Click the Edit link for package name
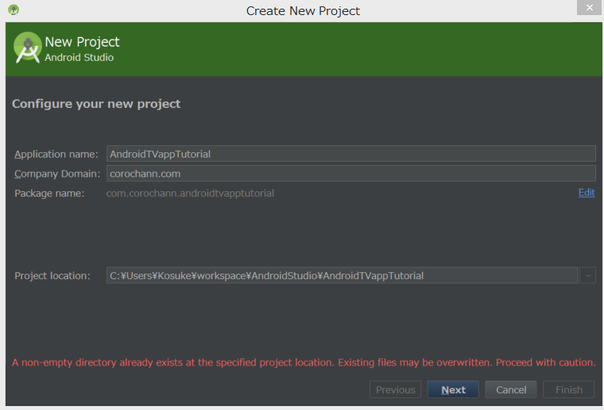The image size is (604, 410). [x=587, y=193]
